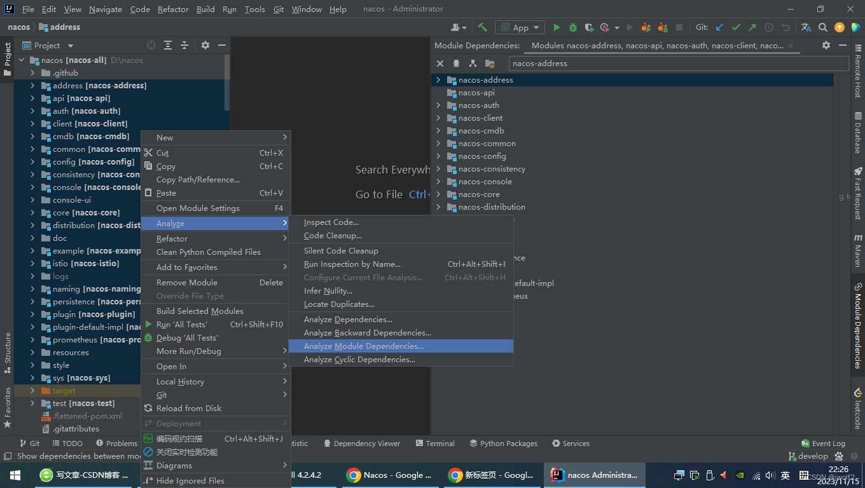Screen dimensions: 865x488
Task: Click the Stop square icon in toolbar
Action: coord(679,27)
